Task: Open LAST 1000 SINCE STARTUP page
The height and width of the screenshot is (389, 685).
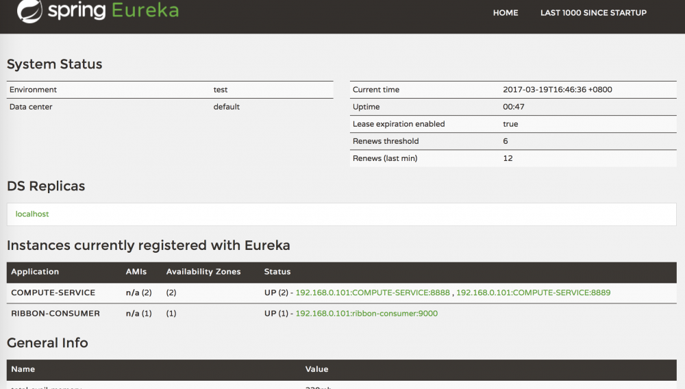Action: tap(593, 13)
